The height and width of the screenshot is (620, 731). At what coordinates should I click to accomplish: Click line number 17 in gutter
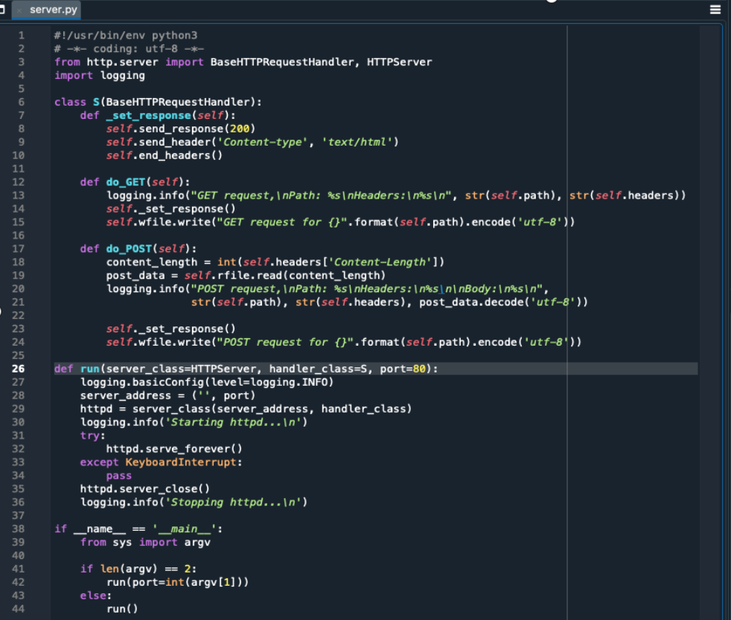[18, 248]
